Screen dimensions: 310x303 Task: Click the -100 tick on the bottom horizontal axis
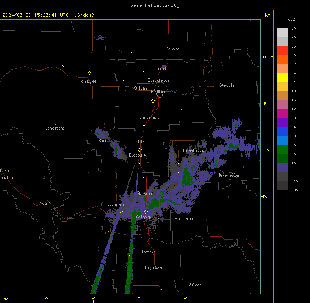coord(45,298)
